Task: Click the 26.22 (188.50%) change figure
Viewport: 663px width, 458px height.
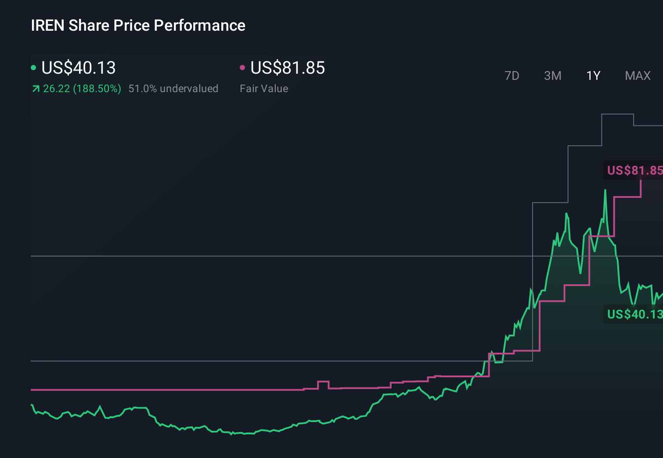Action: 82,88
